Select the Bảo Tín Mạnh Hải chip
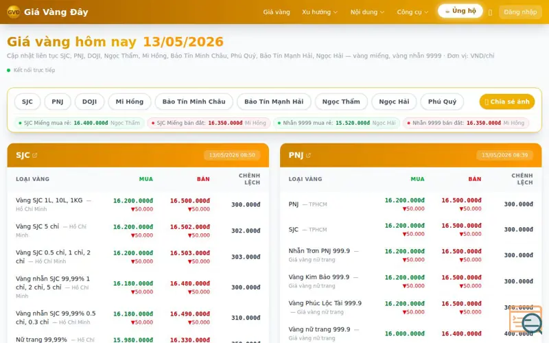This screenshot has width=549, height=343. 274,102
